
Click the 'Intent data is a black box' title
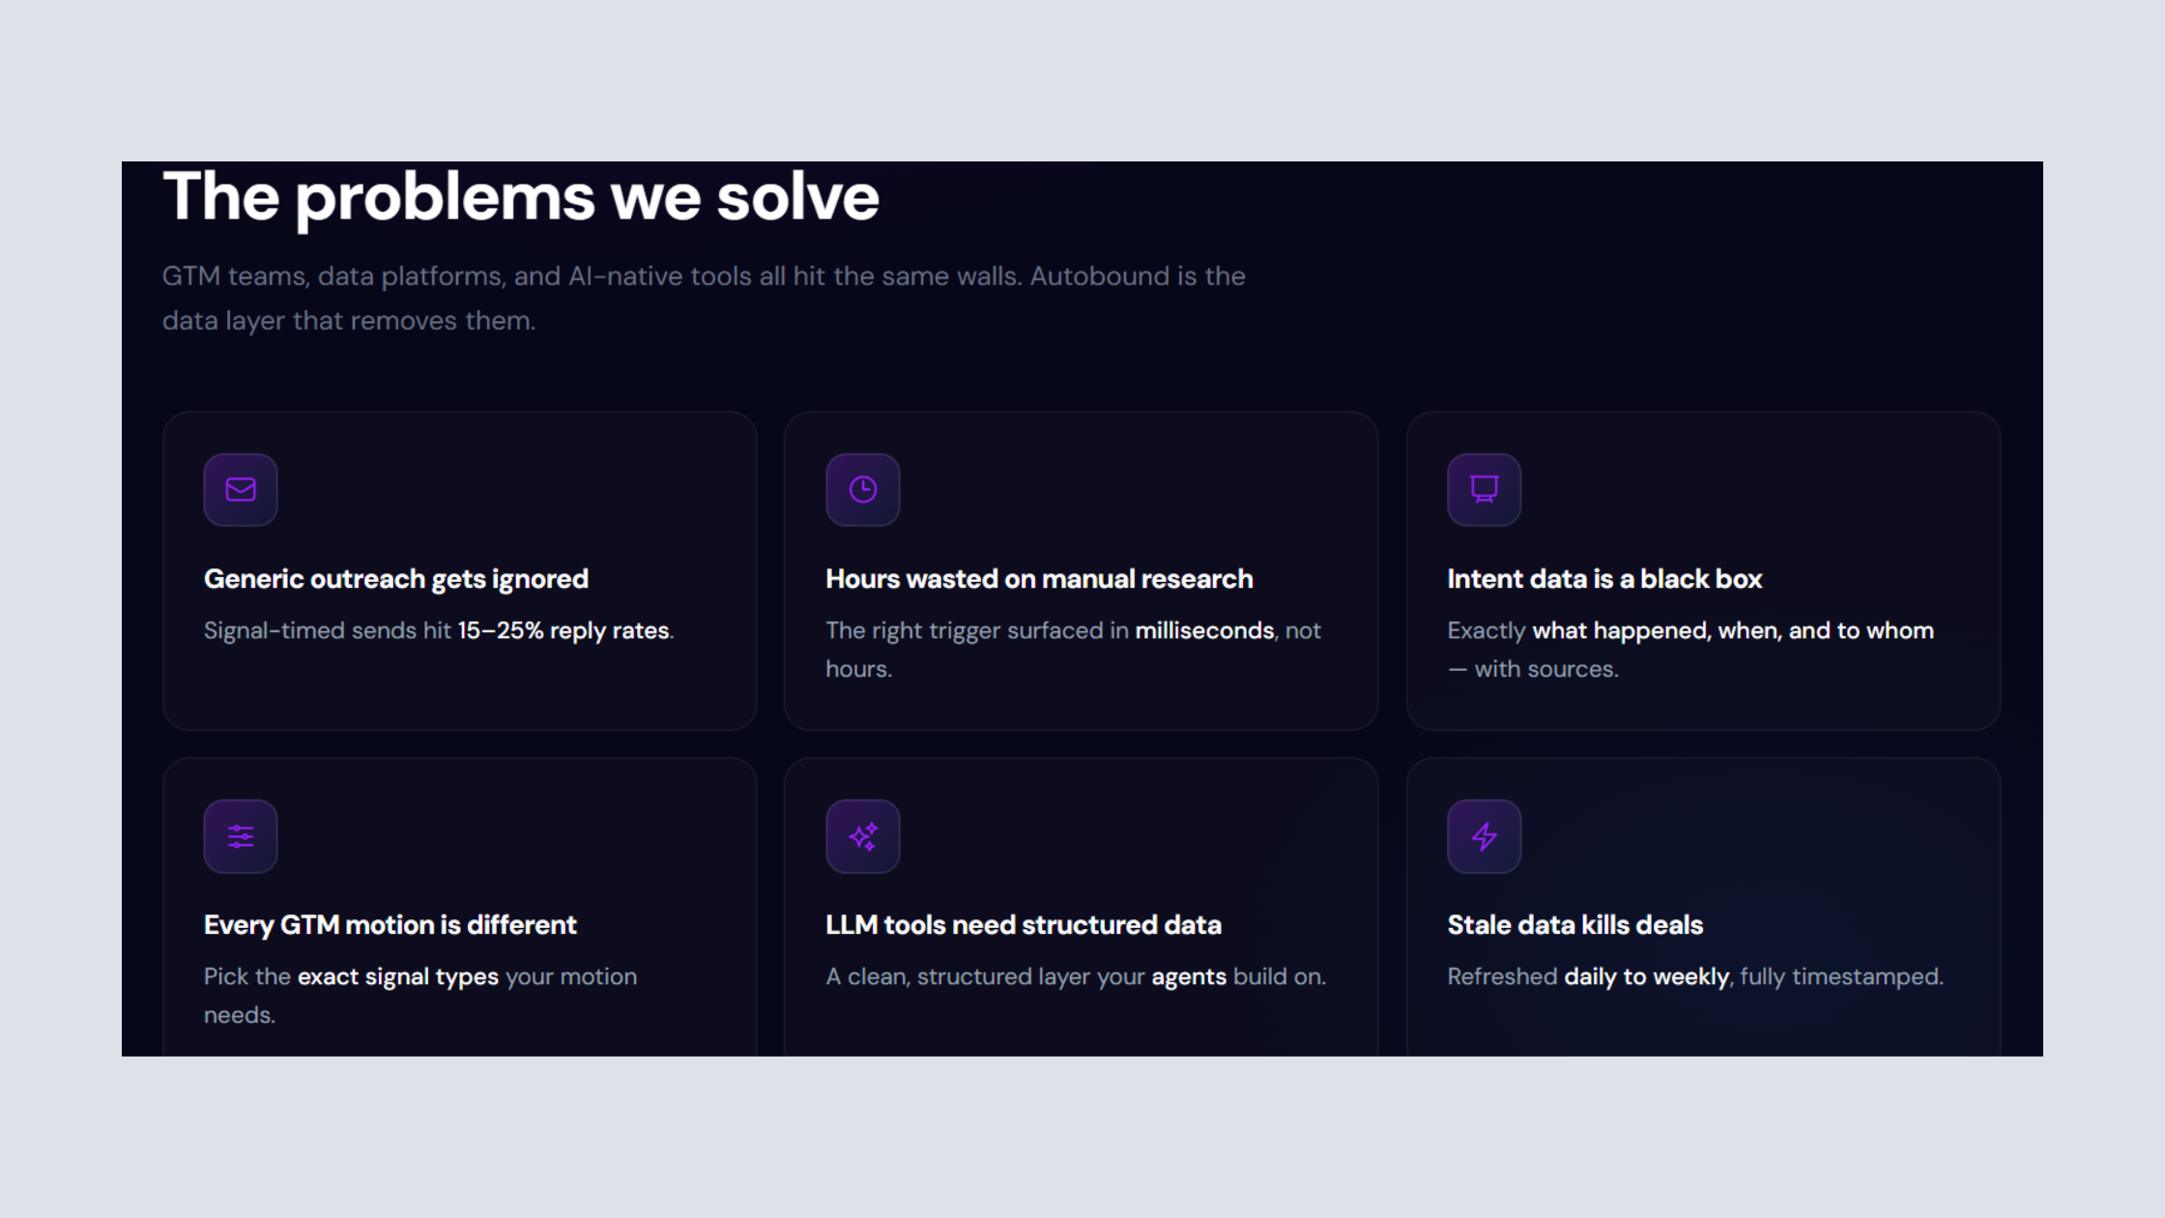coord(1604,579)
